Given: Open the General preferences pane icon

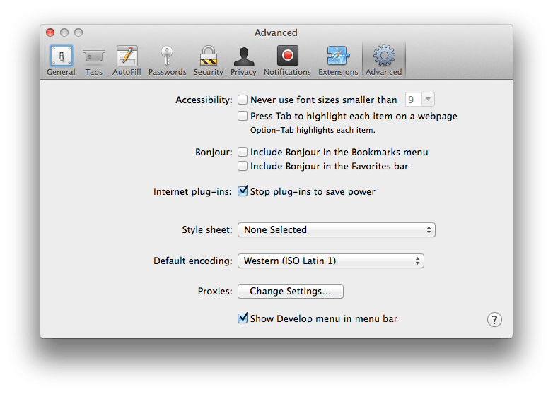Looking at the screenshot, I should click(x=61, y=56).
